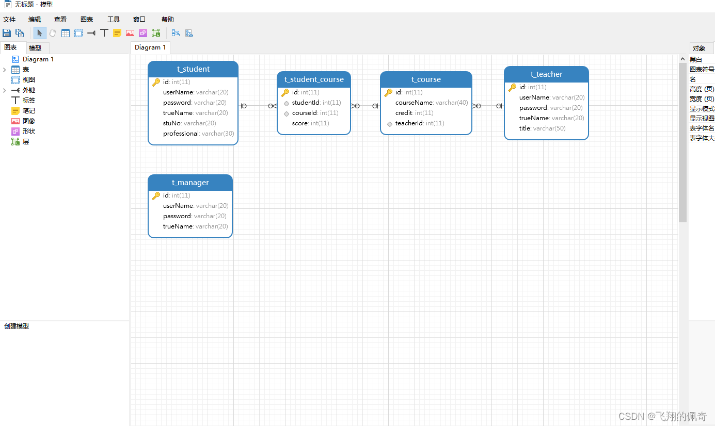Image resolution: width=715 pixels, height=426 pixels.
Task: Select the Diagram 1 canvas tab
Action: click(150, 47)
